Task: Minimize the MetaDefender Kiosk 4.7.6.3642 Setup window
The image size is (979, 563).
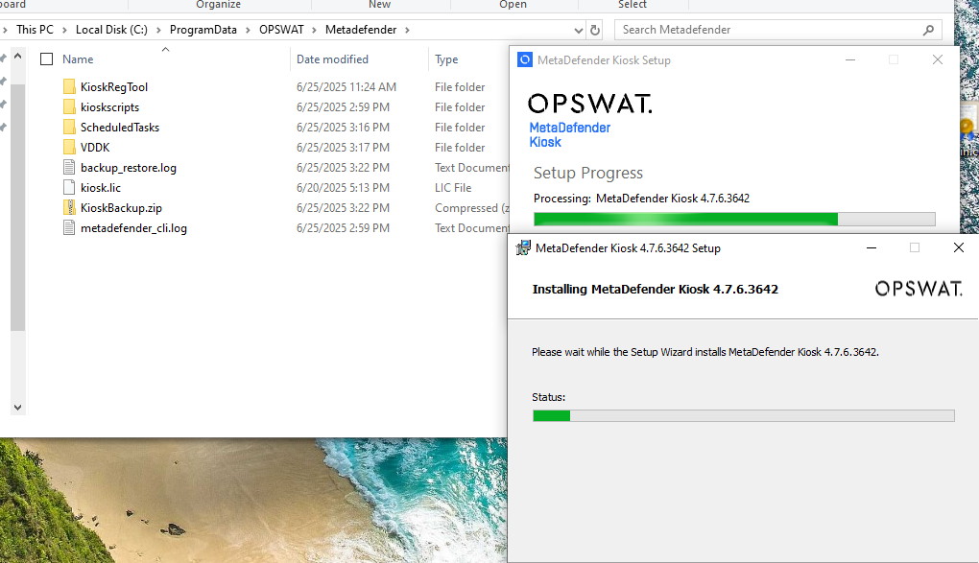Action: [872, 247]
